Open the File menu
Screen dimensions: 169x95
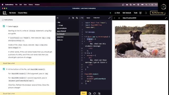(16, 5)
